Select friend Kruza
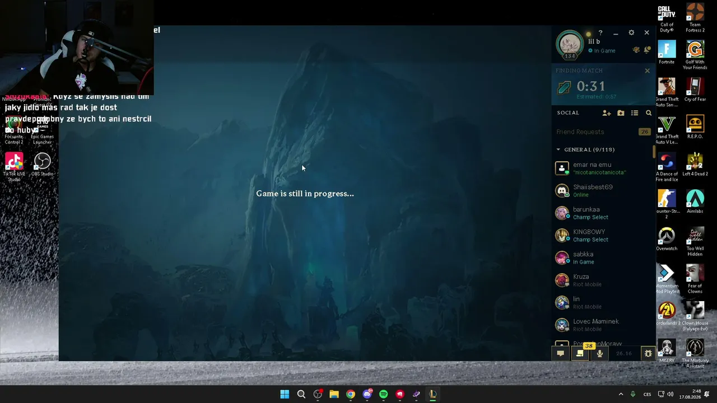This screenshot has width=717, height=403. point(603,280)
